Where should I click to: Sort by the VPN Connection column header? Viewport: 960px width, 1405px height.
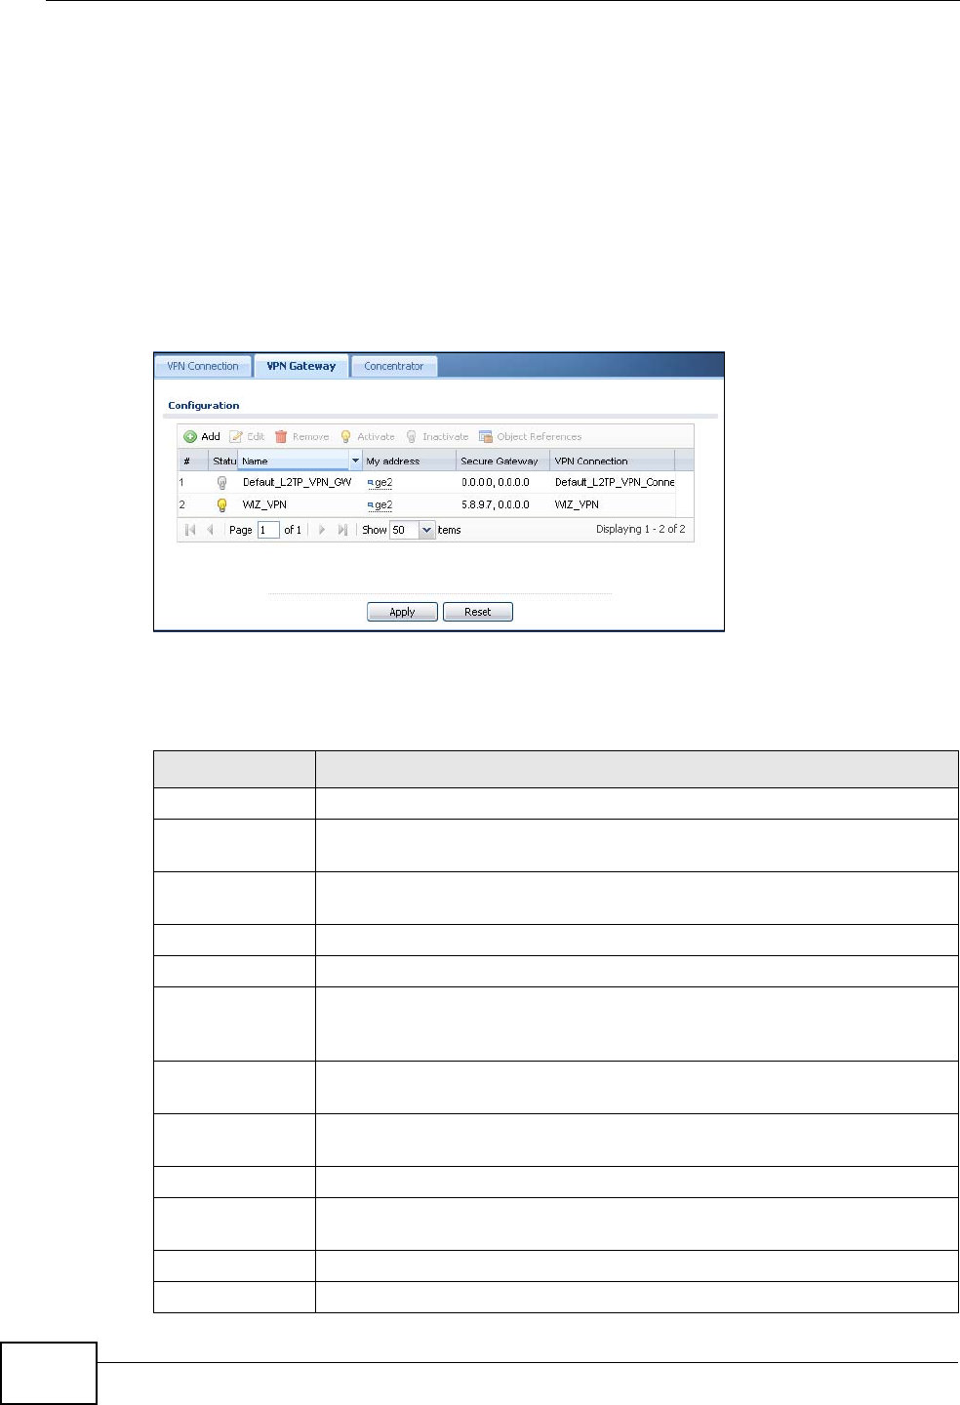pyautogui.click(x=613, y=461)
